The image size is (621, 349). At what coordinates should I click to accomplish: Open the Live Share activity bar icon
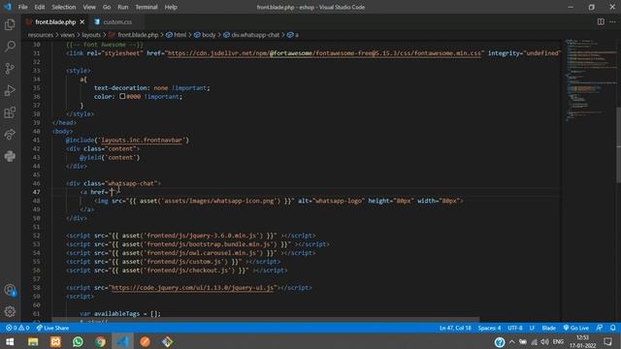coord(10,135)
